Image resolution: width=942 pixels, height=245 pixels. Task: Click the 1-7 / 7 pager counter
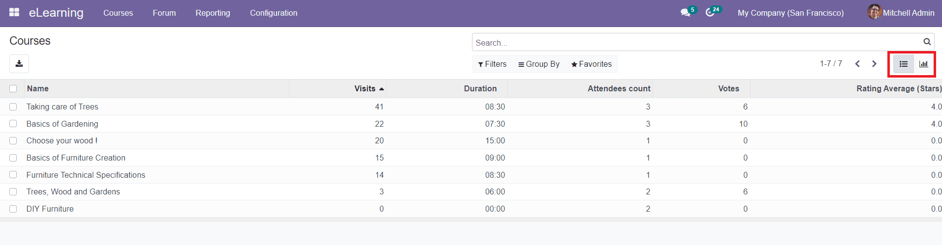click(831, 64)
